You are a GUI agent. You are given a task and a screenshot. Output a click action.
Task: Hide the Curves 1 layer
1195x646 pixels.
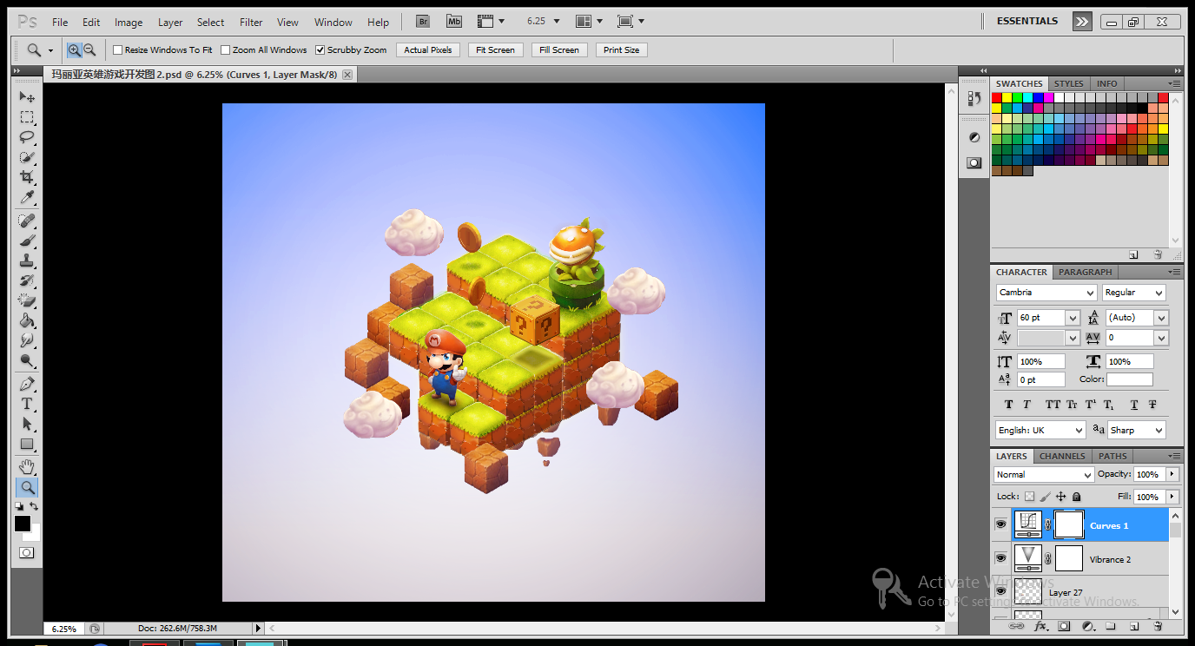click(x=1000, y=524)
